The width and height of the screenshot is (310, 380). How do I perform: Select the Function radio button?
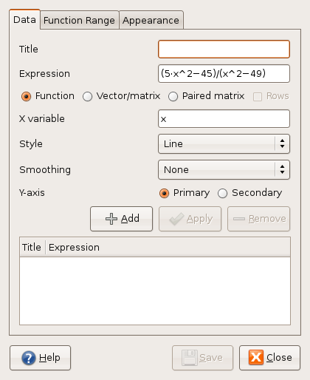pos(26,96)
